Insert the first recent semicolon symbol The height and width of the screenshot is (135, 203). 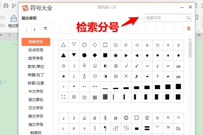tap(26, 29)
